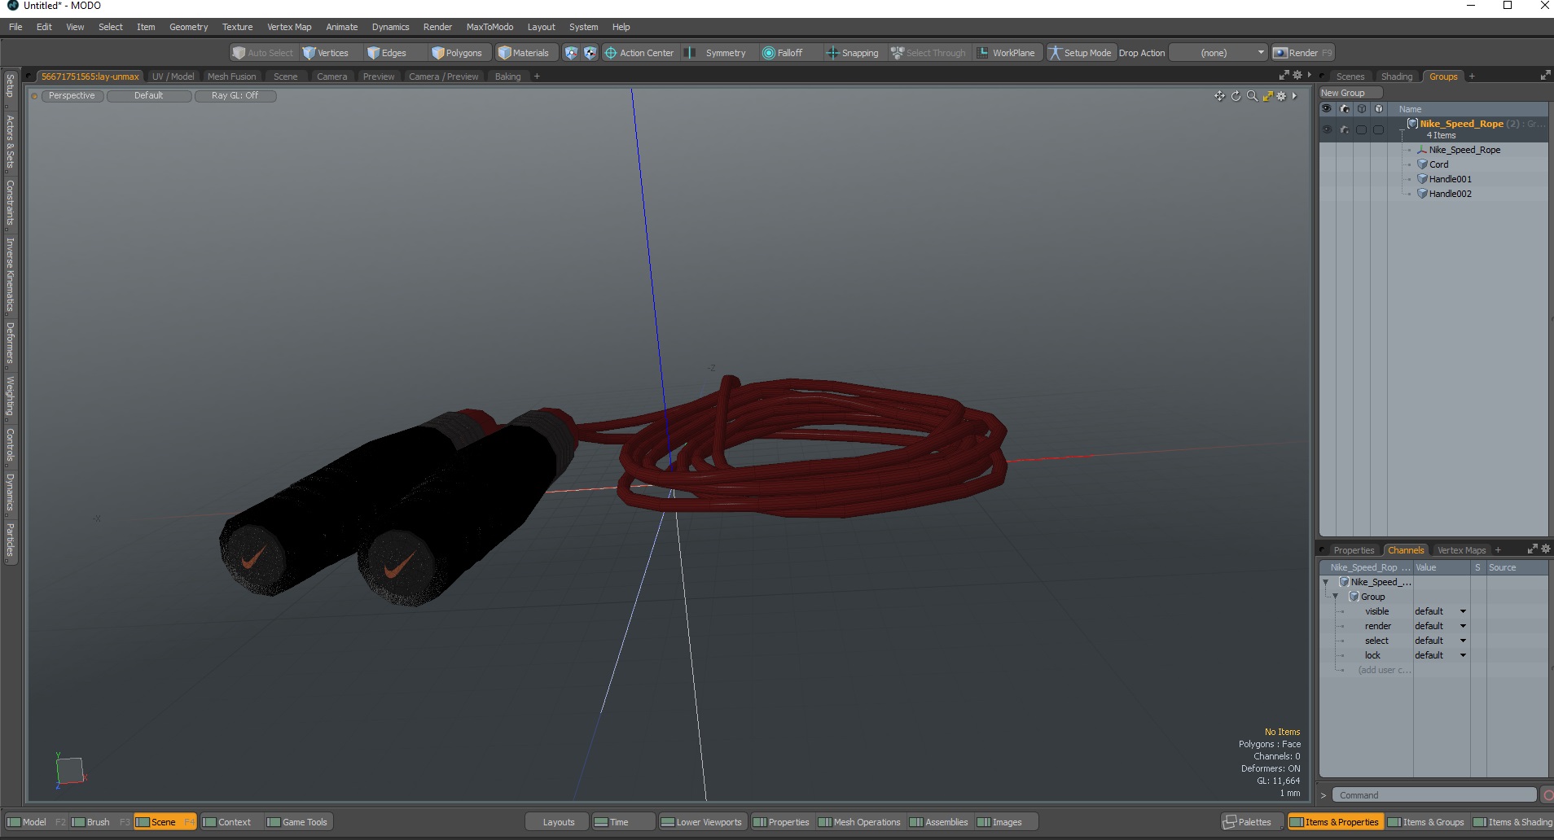Image resolution: width=1554 pixels, height=840 pixels.
Task: Switch to the Vertex Maps tab
Action: pos(1461,550)
